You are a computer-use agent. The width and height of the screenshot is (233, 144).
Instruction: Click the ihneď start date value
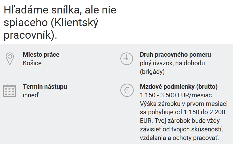pyautogui.click(x=30, y=95)
